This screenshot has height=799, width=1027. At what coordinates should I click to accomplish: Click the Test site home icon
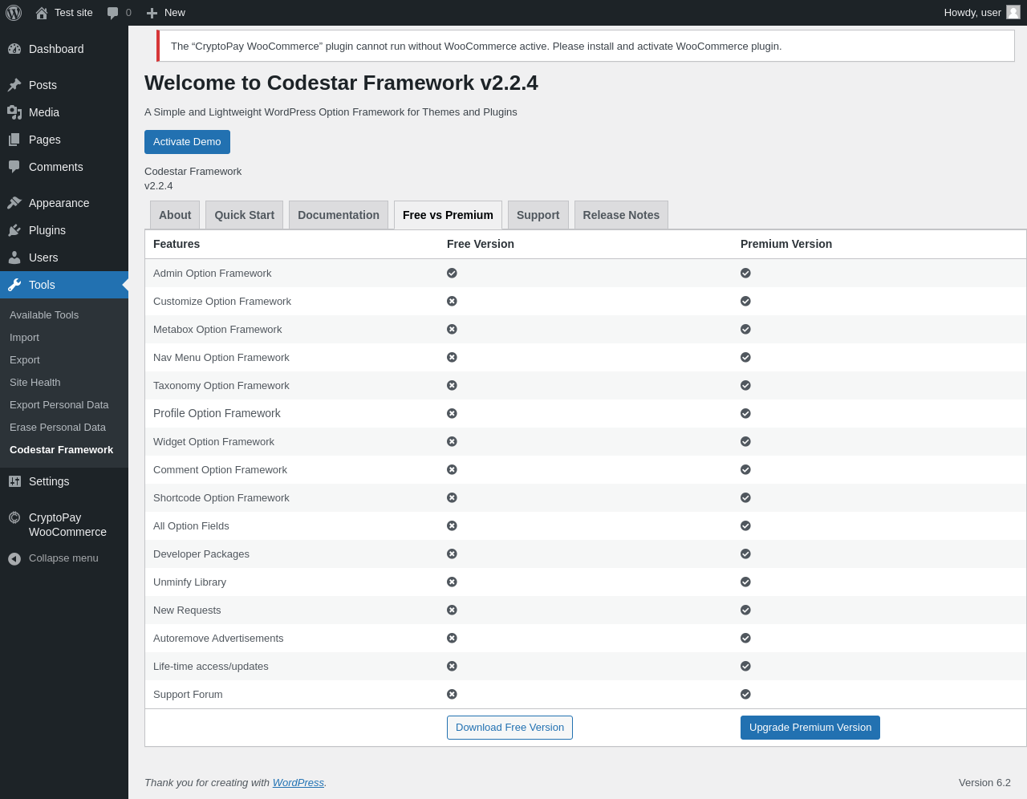point(42,13)
